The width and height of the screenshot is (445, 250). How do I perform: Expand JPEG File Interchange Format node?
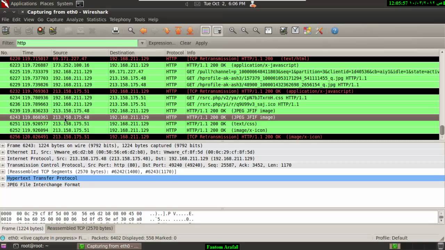pos(3,185)
